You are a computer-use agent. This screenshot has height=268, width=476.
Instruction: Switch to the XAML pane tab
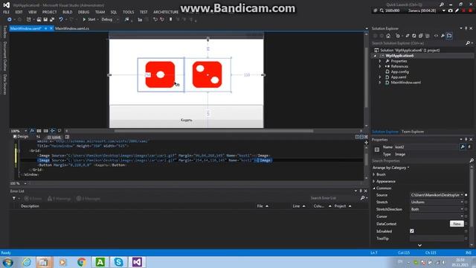(x=54, y=137)
